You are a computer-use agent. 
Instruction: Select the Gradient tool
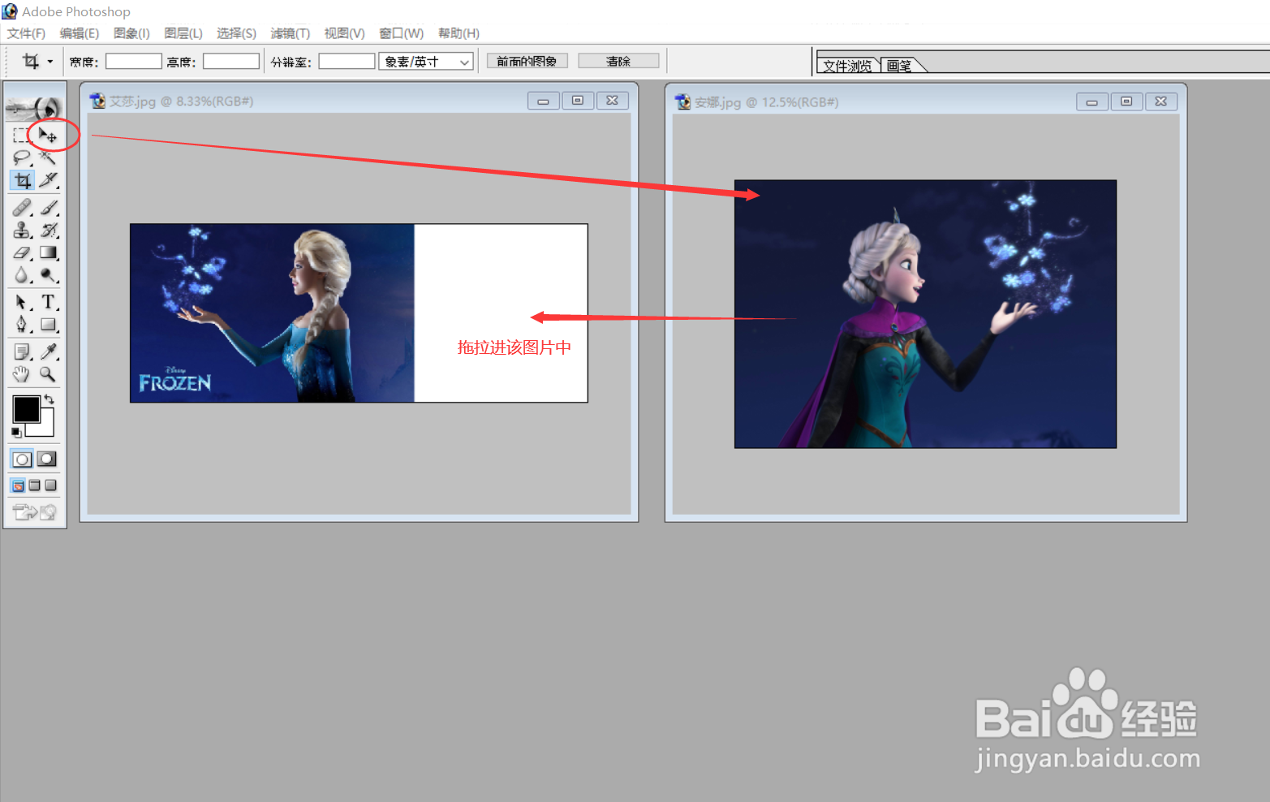click(x=48, y=253)
